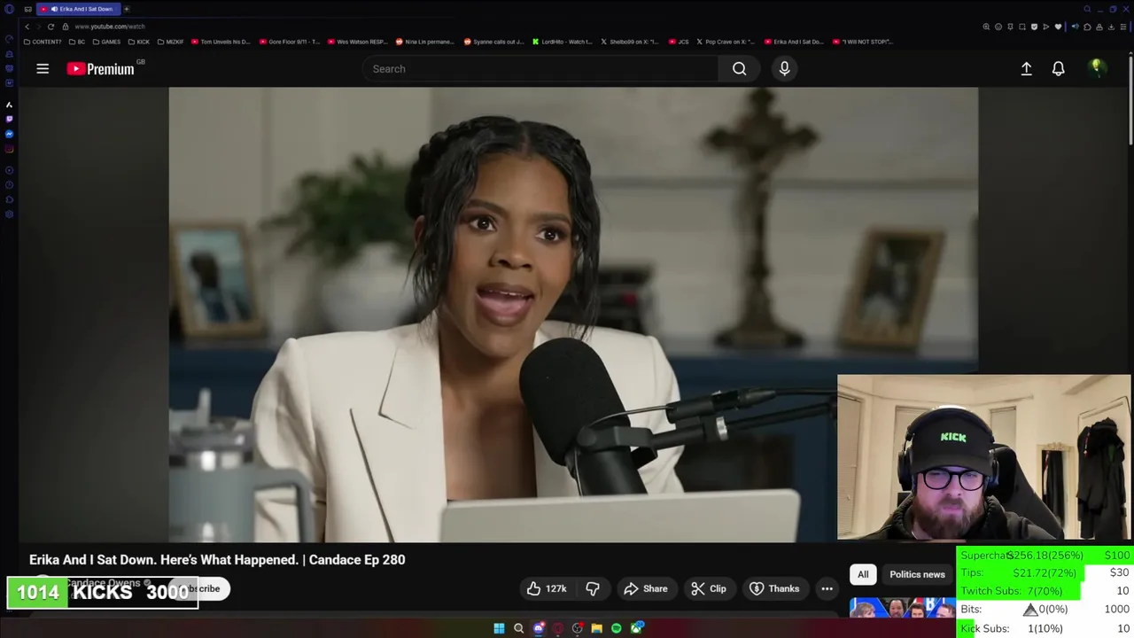Open the MIZKIF bookmarks folder
Image resolution: width=1134 pixels, height=638 pixels.
tap(170, 42)
